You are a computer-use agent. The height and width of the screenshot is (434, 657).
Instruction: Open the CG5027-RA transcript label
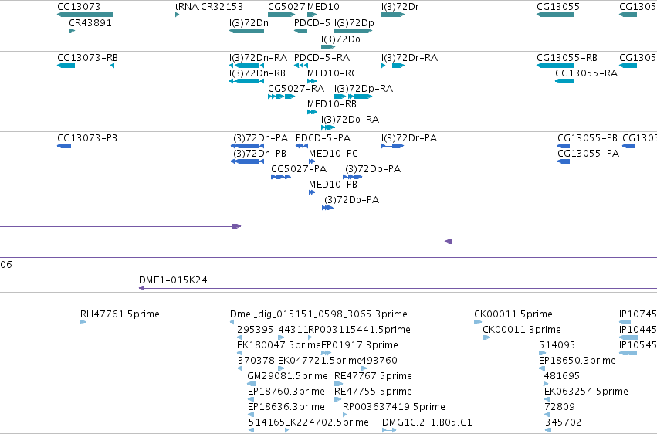296,88
